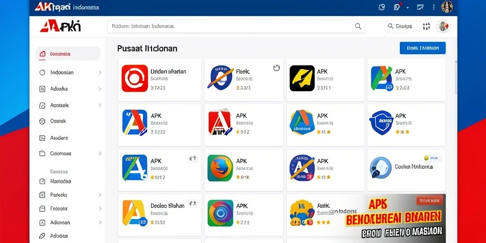Open the apps grid icon beside Sonipe

pos(427,27)
